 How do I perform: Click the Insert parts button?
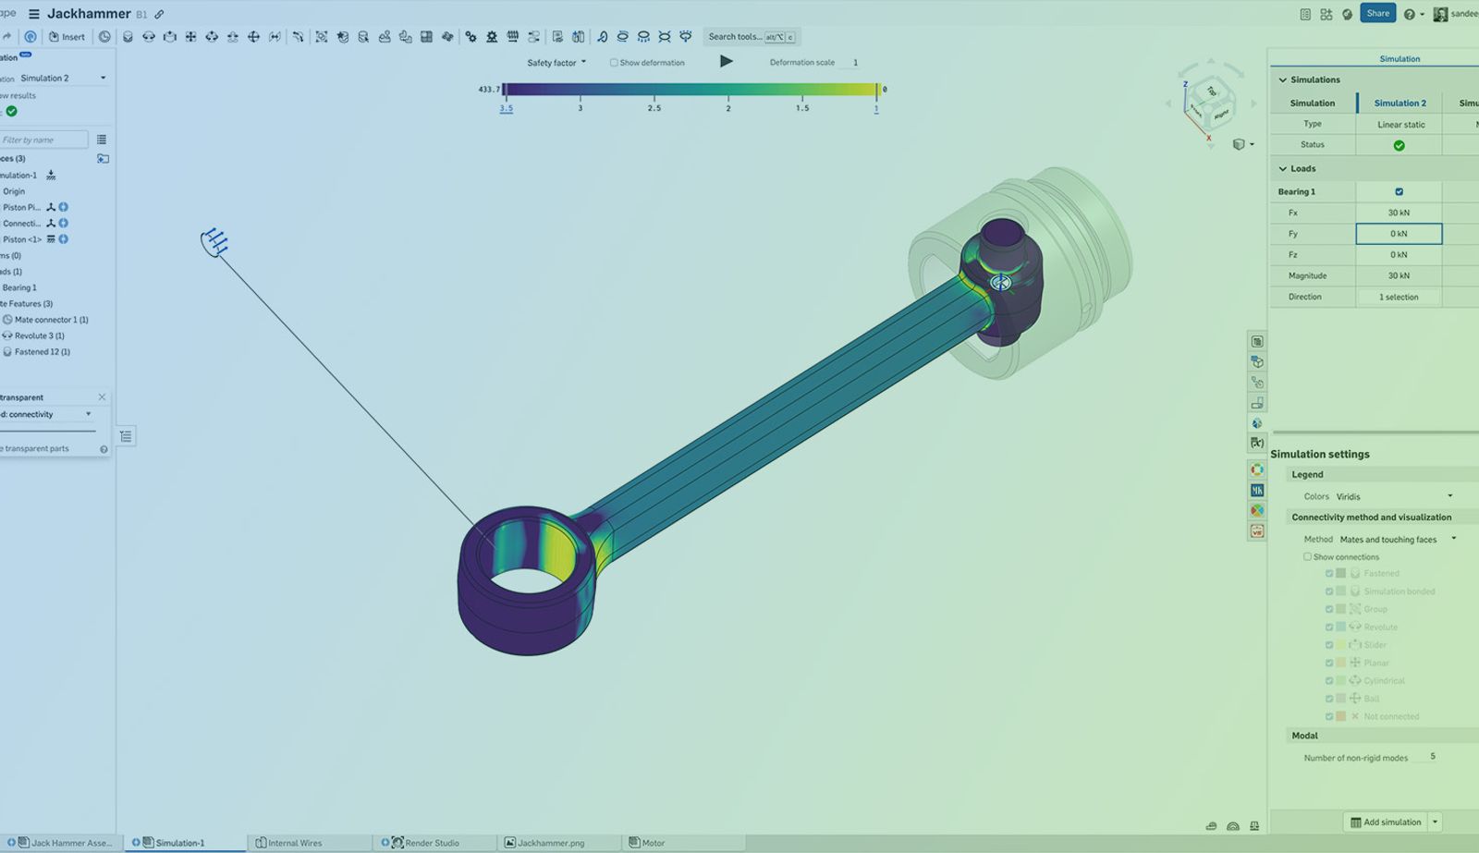tap(67, 37)
